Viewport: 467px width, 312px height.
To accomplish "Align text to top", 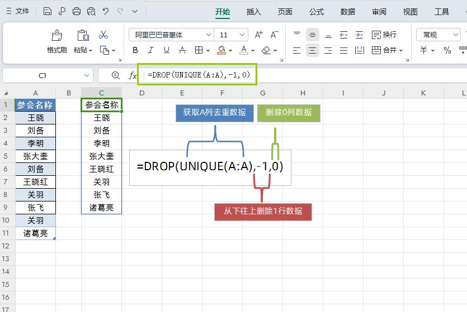I will (x=297, y=35).
